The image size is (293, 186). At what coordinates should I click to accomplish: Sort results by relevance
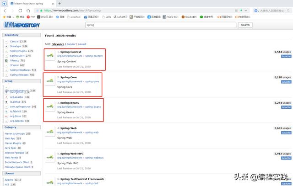click(x=58, y=44)
